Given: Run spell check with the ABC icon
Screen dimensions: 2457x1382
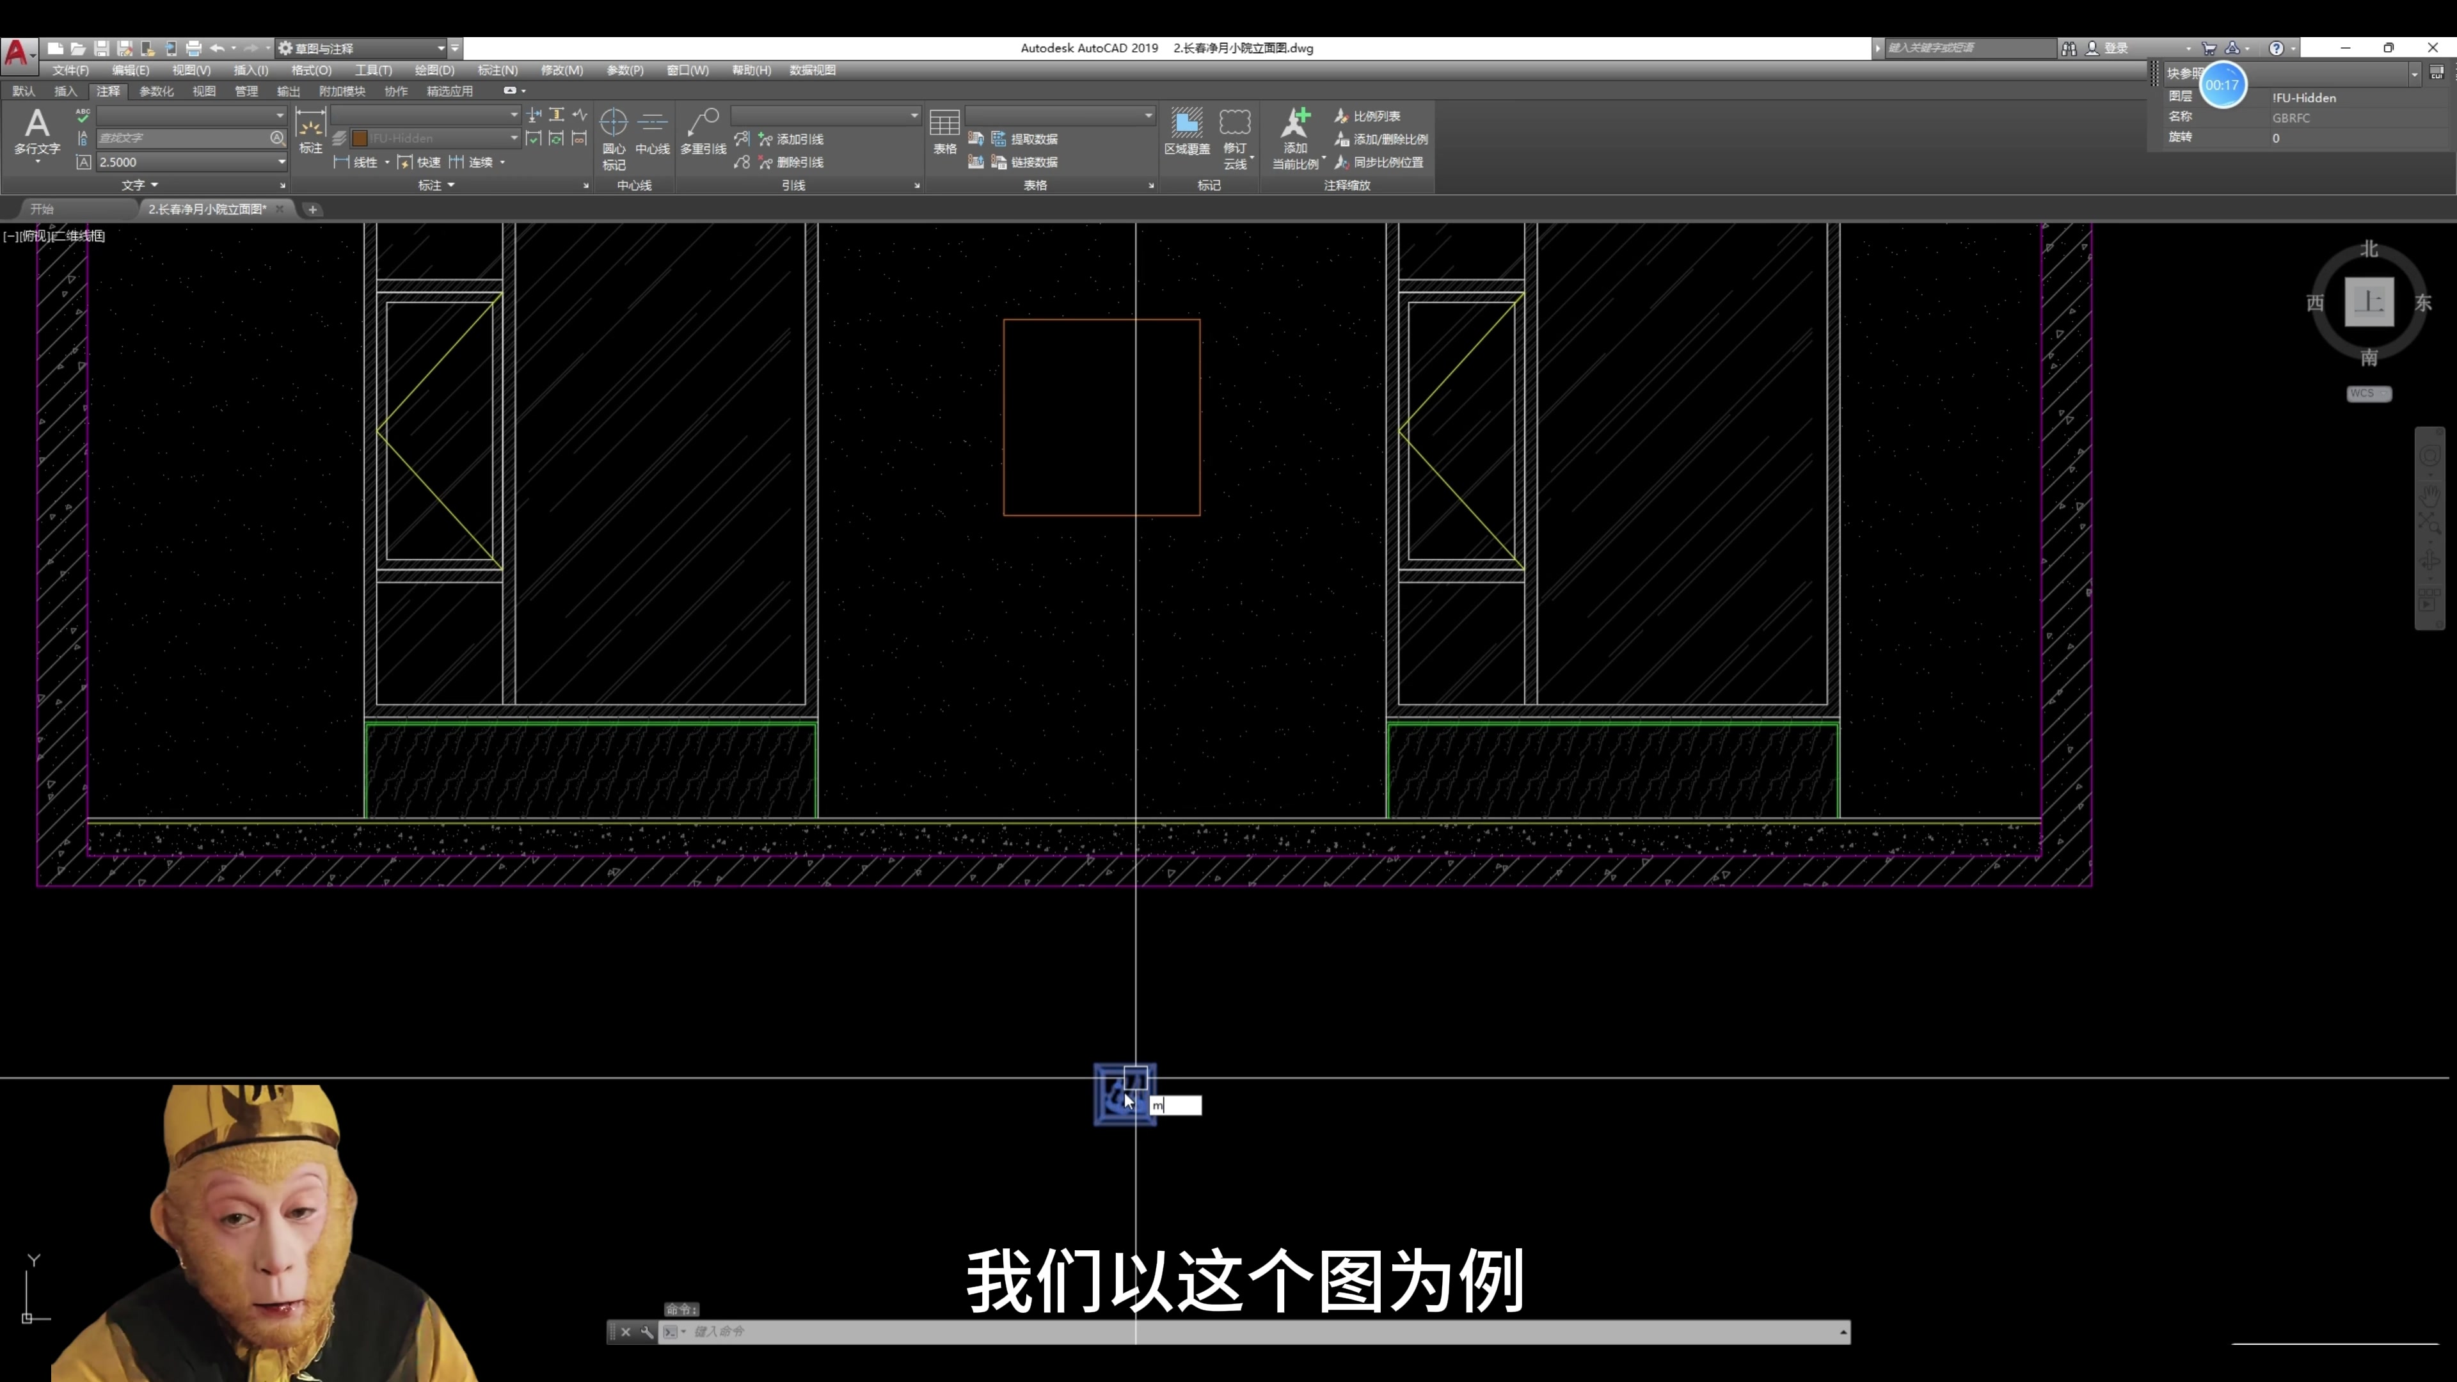Looking at the screenshot, I should (82, 116).
